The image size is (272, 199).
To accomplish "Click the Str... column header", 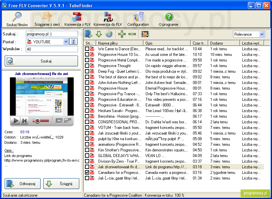I will click(90, 43).
